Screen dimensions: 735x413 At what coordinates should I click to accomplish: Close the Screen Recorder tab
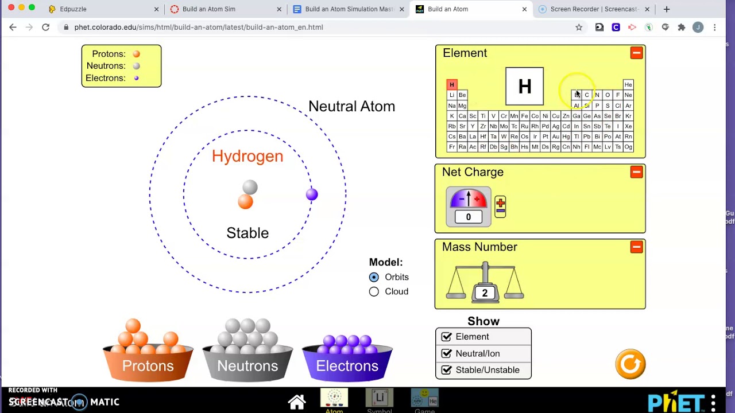647,9
